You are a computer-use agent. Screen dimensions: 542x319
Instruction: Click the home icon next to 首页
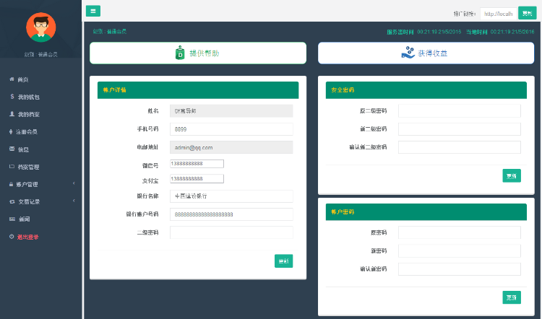(x=12, y=79)
